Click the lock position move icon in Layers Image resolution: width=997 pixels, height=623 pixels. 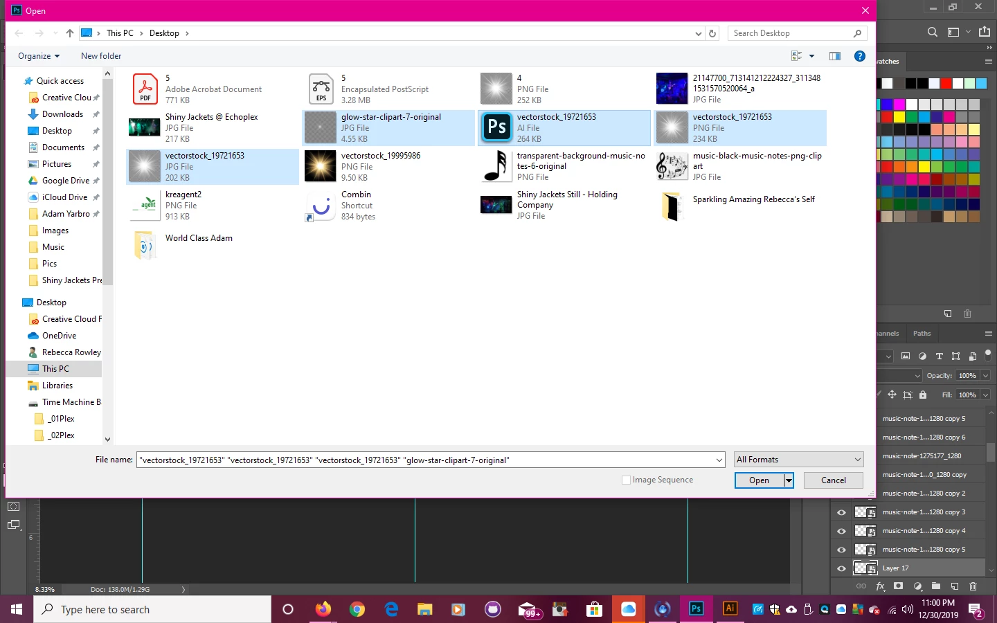(x=892, y=395)
